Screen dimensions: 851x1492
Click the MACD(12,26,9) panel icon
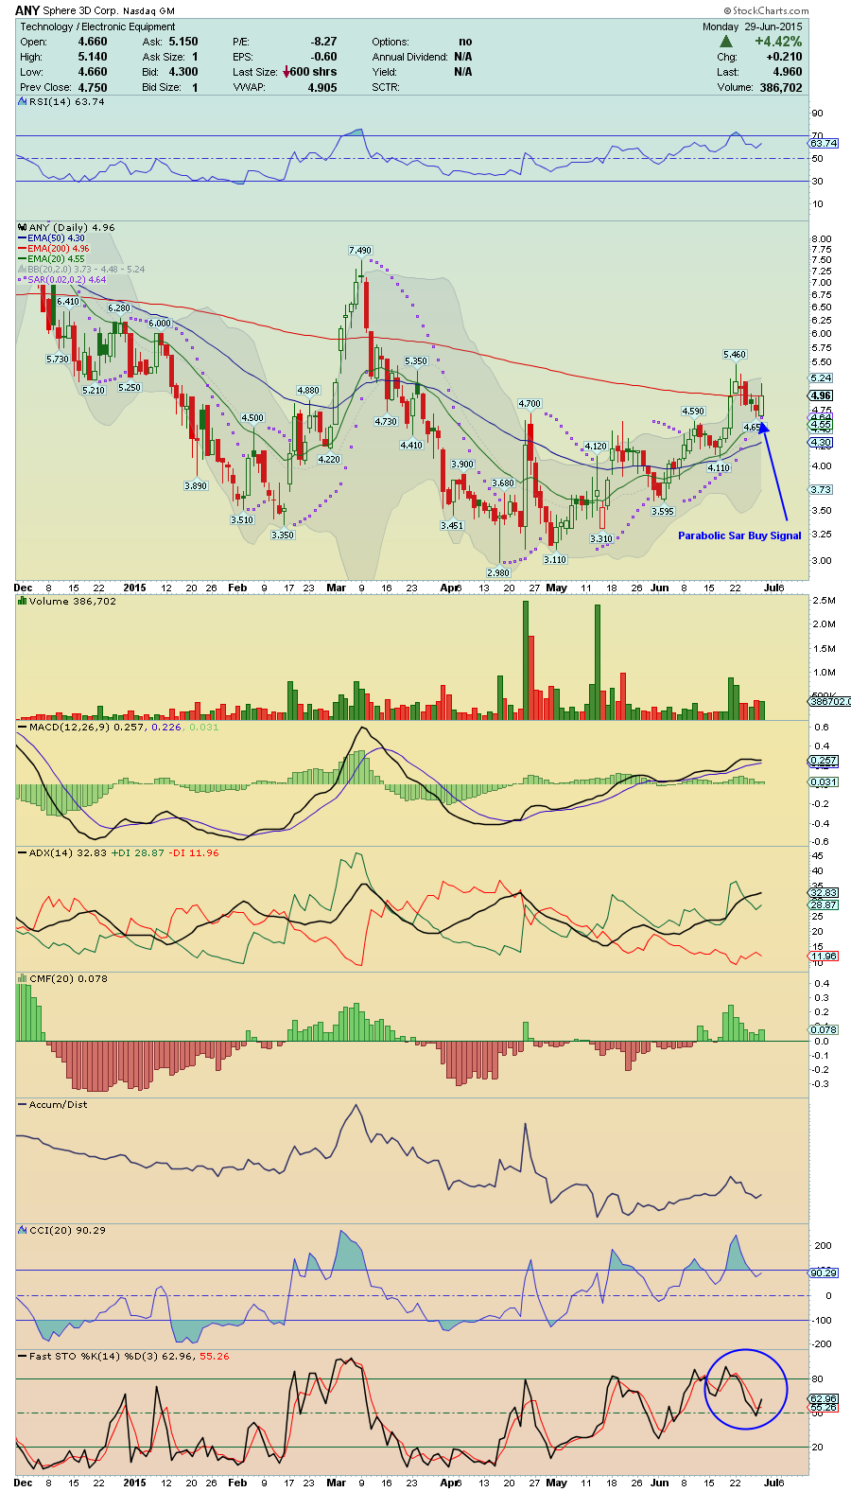[23, 728]
